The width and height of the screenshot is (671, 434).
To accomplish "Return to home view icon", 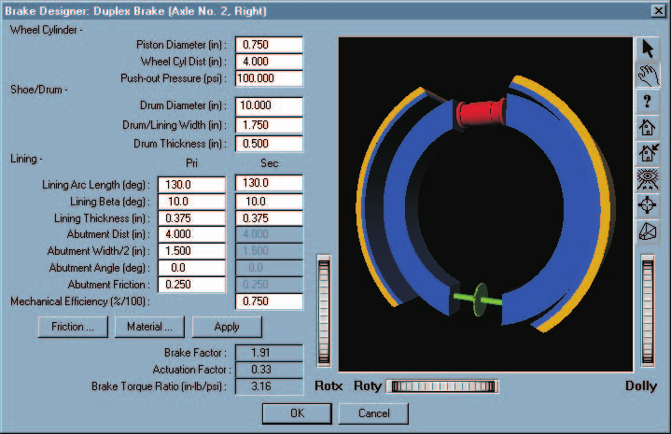I will pos(648,128).
